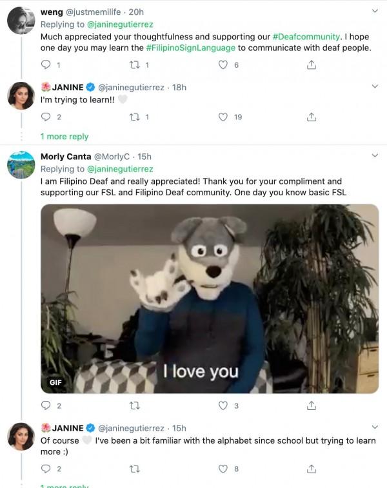The height and width of the screenshot is (488, 387).
Task: Share Morly Canta's GIF tweet
Action: click(311, 405)
